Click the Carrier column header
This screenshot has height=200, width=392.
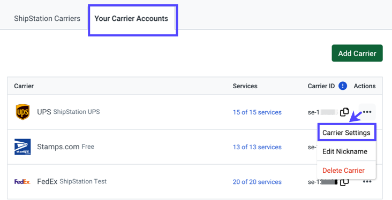(x=24, y=86)
